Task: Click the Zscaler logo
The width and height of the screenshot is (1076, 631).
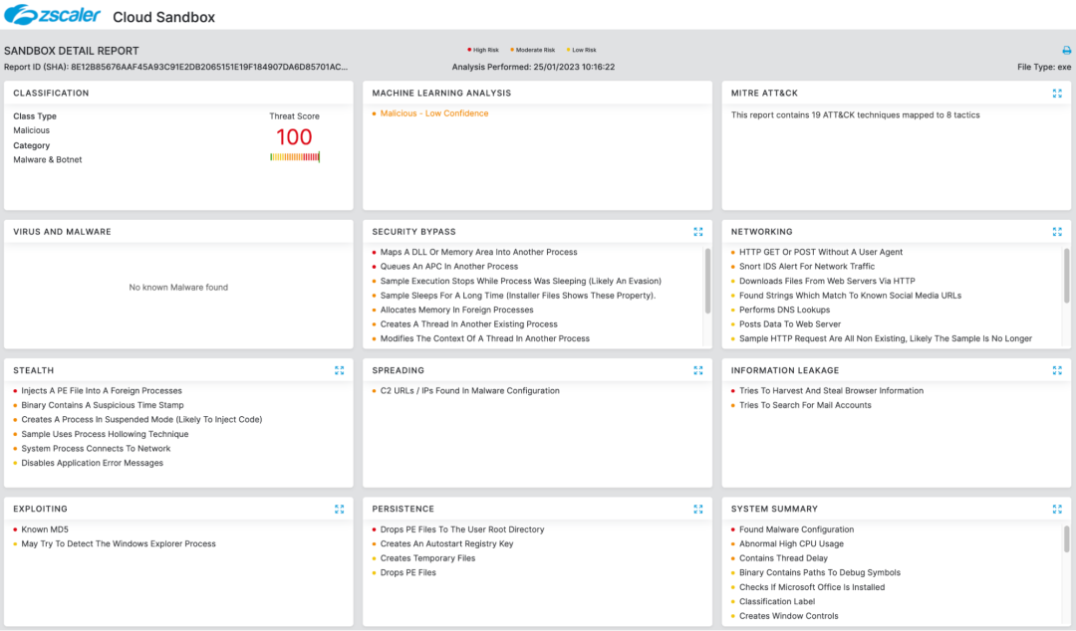Action: (52, 16)
